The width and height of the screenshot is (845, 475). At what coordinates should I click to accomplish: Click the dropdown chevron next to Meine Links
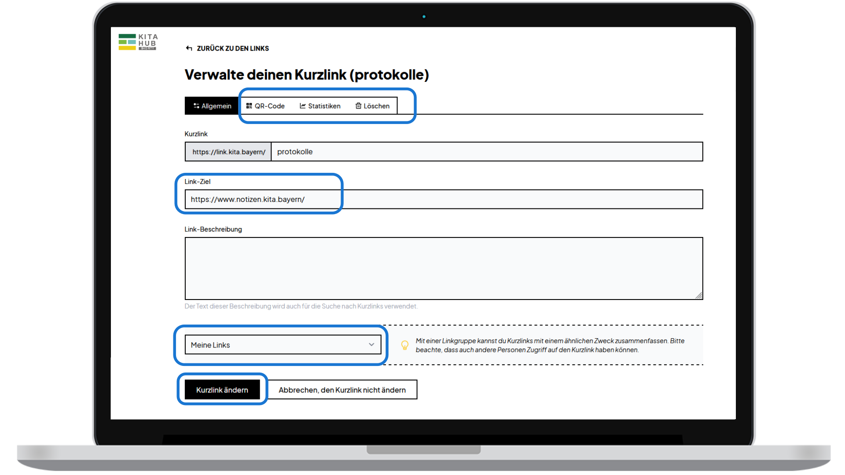point(371,345)
